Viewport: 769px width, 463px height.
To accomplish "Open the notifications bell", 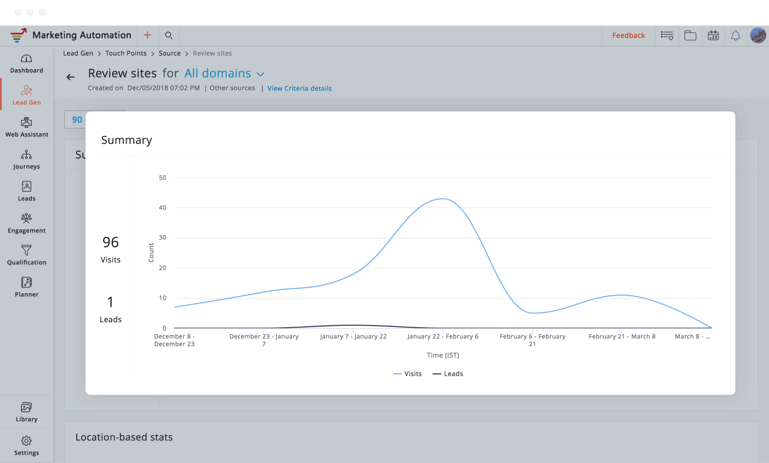I will tap(735, 36).
